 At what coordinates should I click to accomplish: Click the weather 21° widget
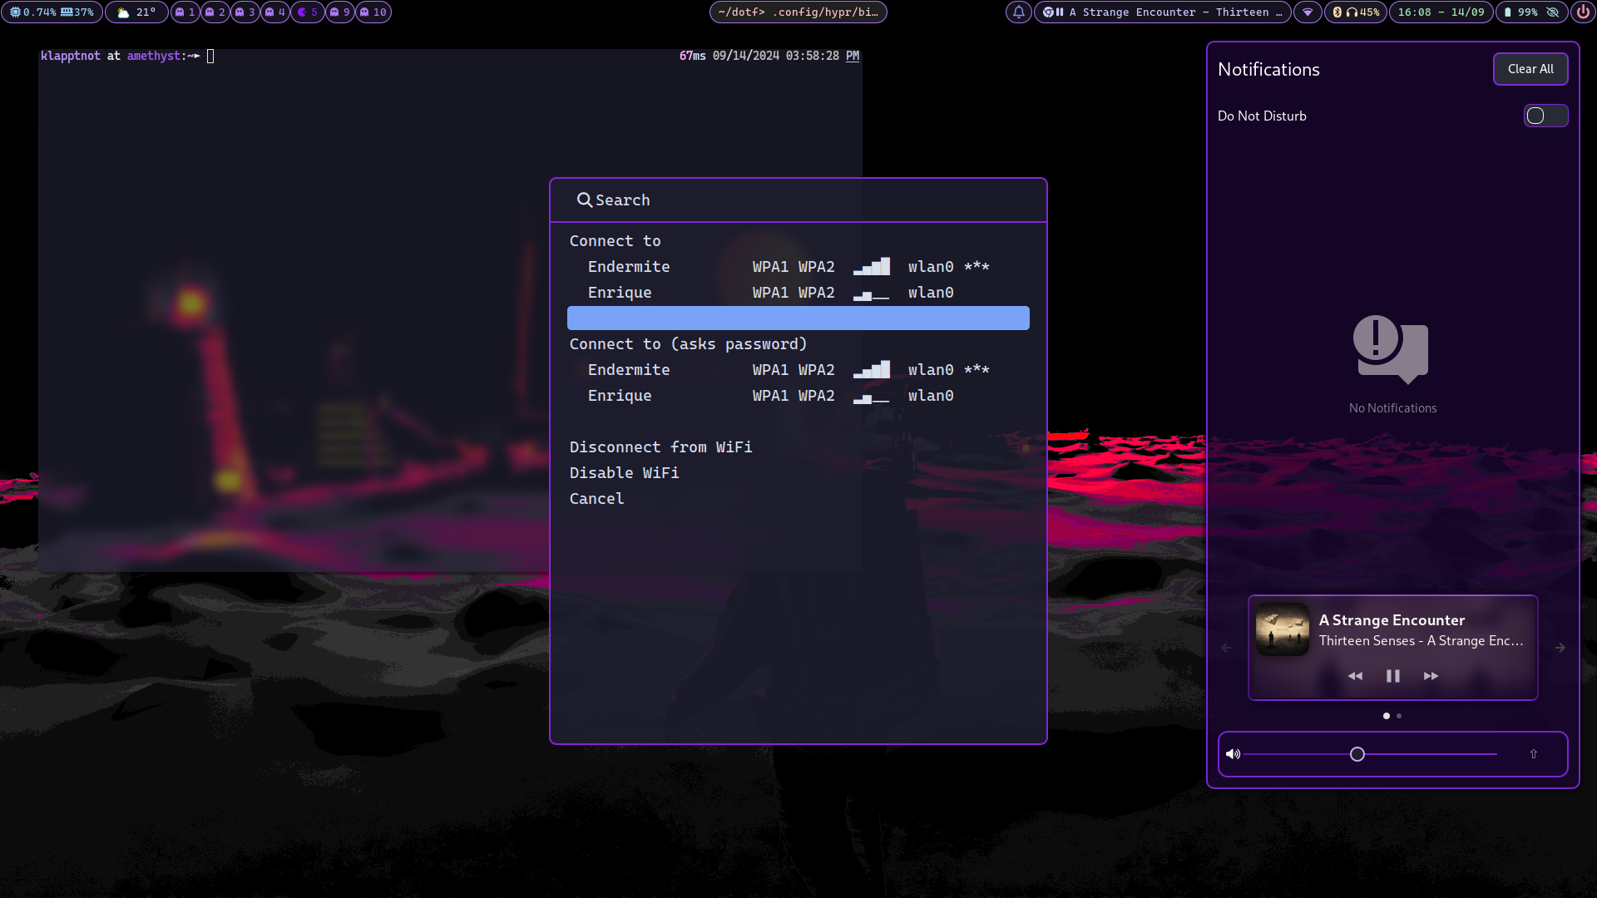click(136, 12)
